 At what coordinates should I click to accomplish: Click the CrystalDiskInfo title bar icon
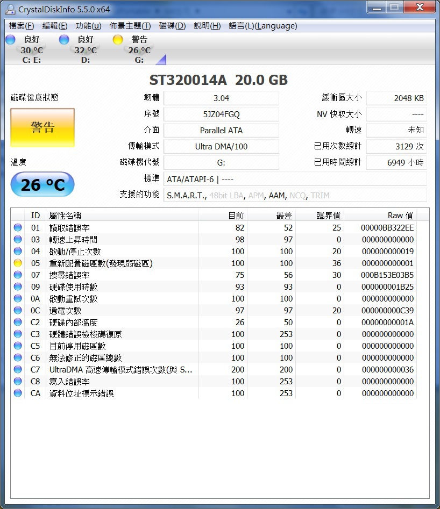pyautogui.click(x=10, y=10)
